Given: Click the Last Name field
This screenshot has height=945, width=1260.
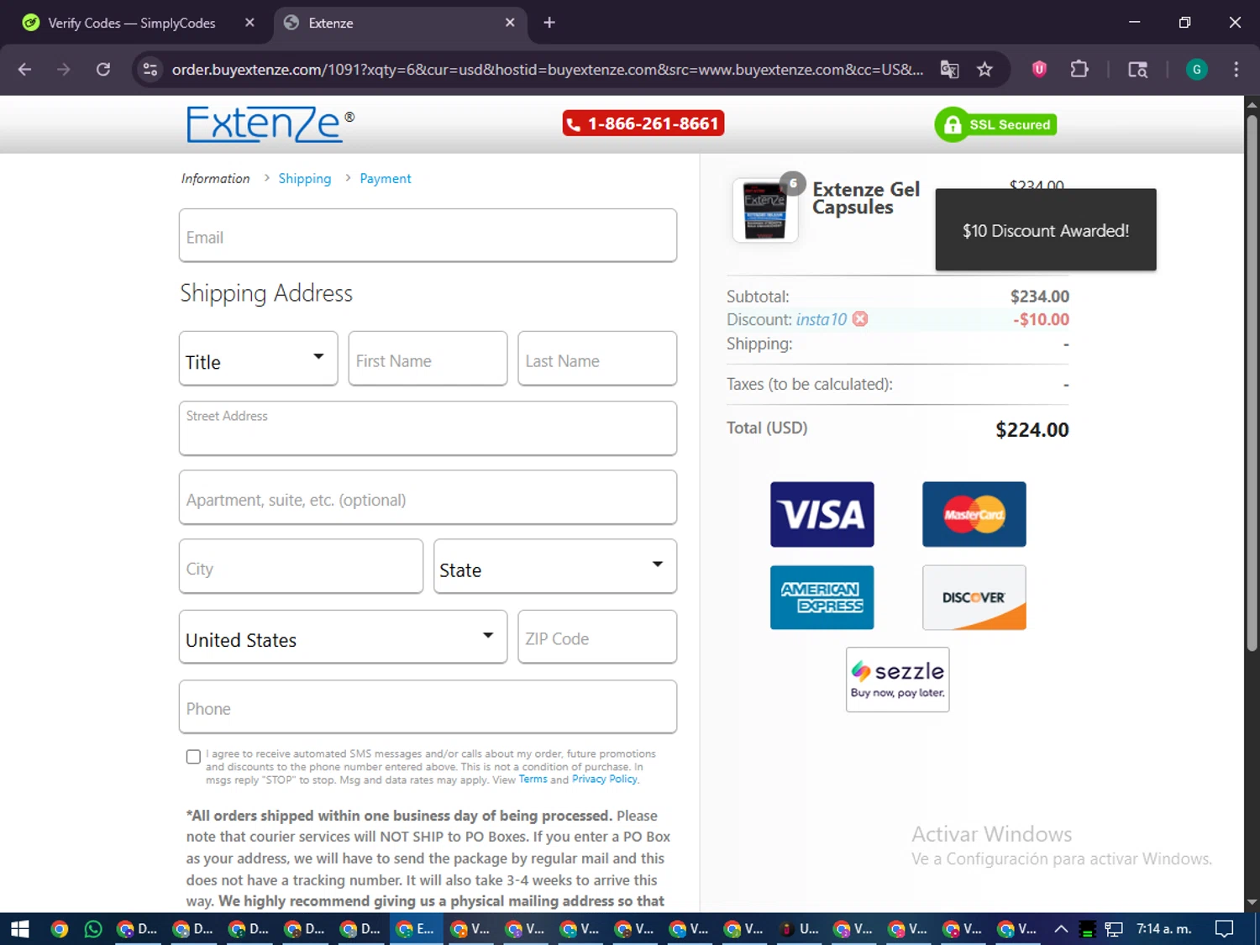Looking at the screenshot, I should 597,359.
